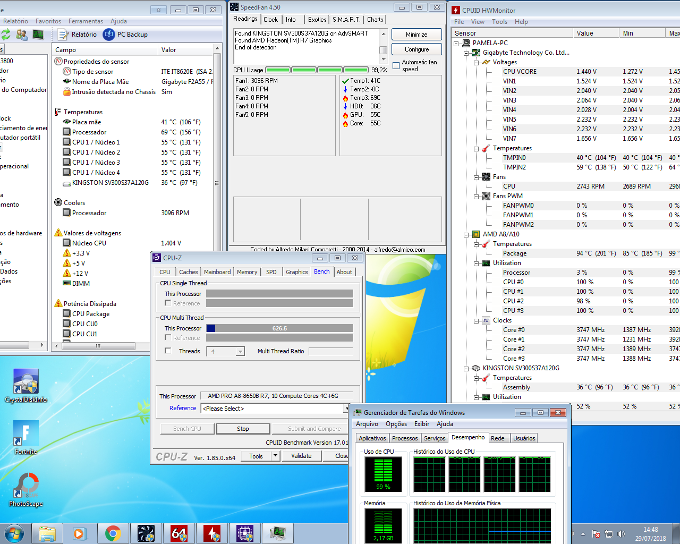Stop the CPU-Z benchmark
The width and height of the screenshot is (680, 544).
click(x=243, y=429)
